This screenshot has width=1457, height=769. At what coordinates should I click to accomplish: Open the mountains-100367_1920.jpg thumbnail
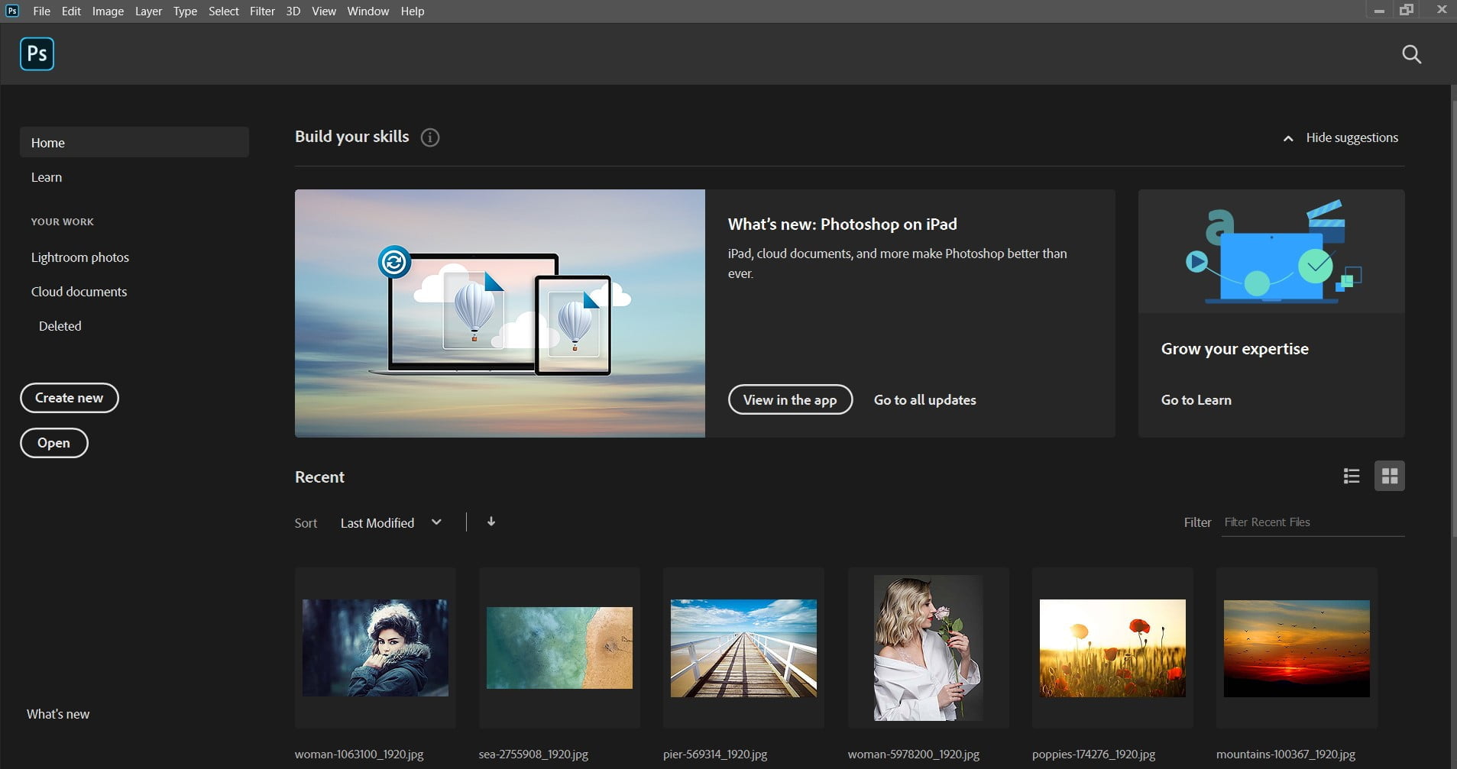(1296, 648)
